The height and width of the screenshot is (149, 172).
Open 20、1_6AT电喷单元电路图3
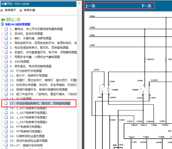point(28,117)
